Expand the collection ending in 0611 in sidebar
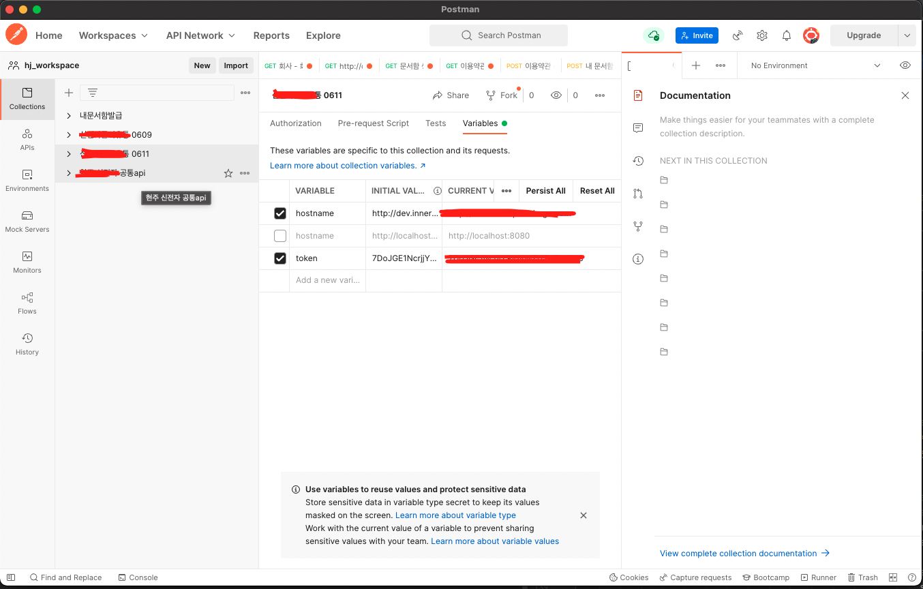The width and height of the screenshot is (923, 589). click(x=69, y=154)
